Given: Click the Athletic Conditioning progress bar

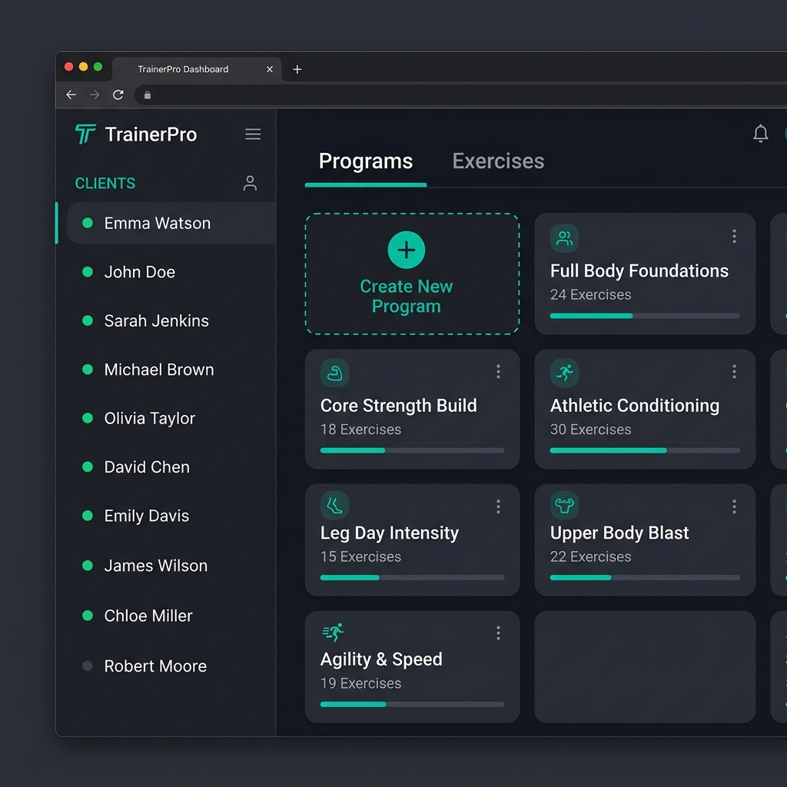Looking at the screenshot, I should [645, 450].
